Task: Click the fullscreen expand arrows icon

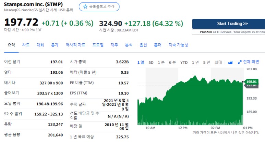Action: pos(240,62)
